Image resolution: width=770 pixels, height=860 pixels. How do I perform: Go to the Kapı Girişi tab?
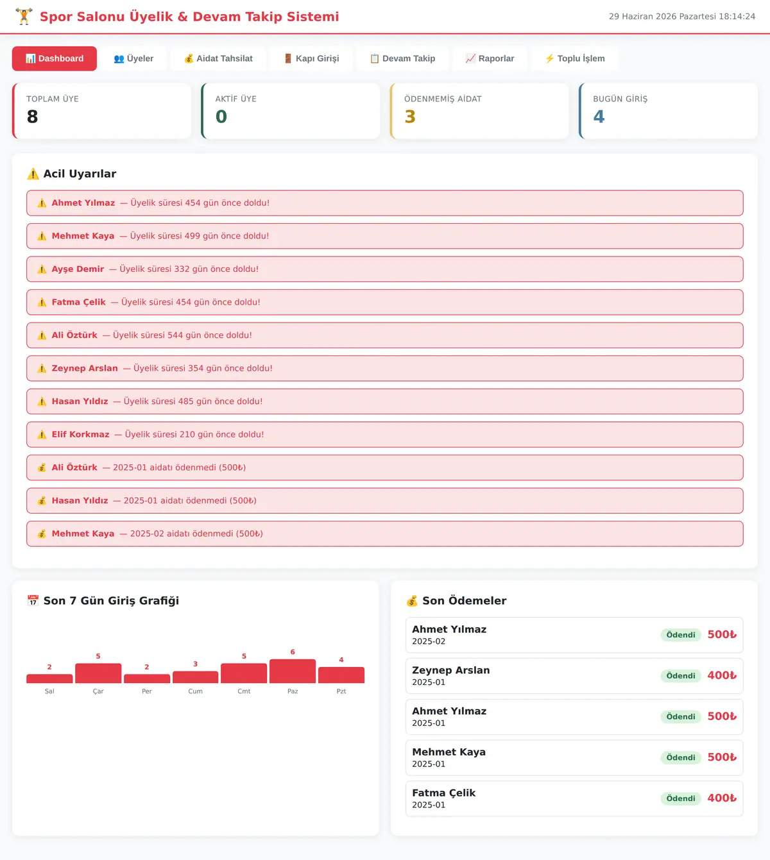[311, 58]
